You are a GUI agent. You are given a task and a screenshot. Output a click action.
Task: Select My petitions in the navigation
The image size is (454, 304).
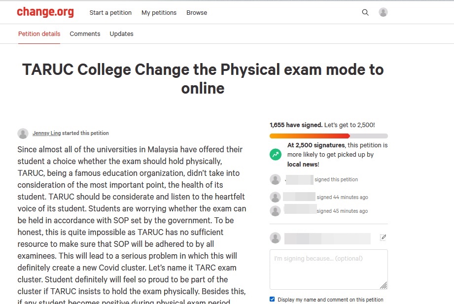(x=159, y=12)
